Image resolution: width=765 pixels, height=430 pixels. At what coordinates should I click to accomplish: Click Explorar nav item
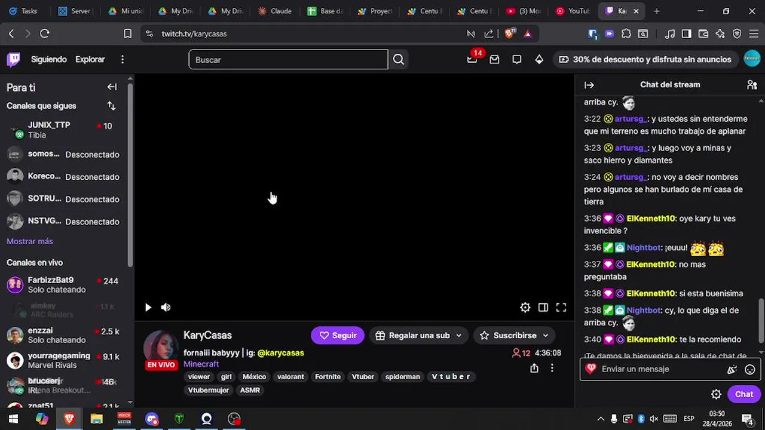(90, 59)
